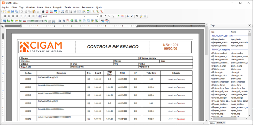Cut selection with the scissors icon
Image resolution: width=253 pixels, height=125 pixels.
[x=38, y=11]
